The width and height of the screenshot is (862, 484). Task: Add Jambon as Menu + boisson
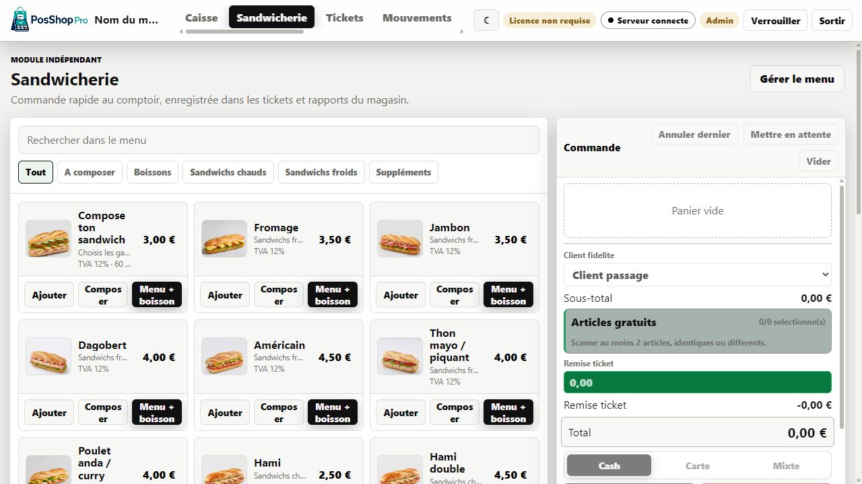point(508,295)
